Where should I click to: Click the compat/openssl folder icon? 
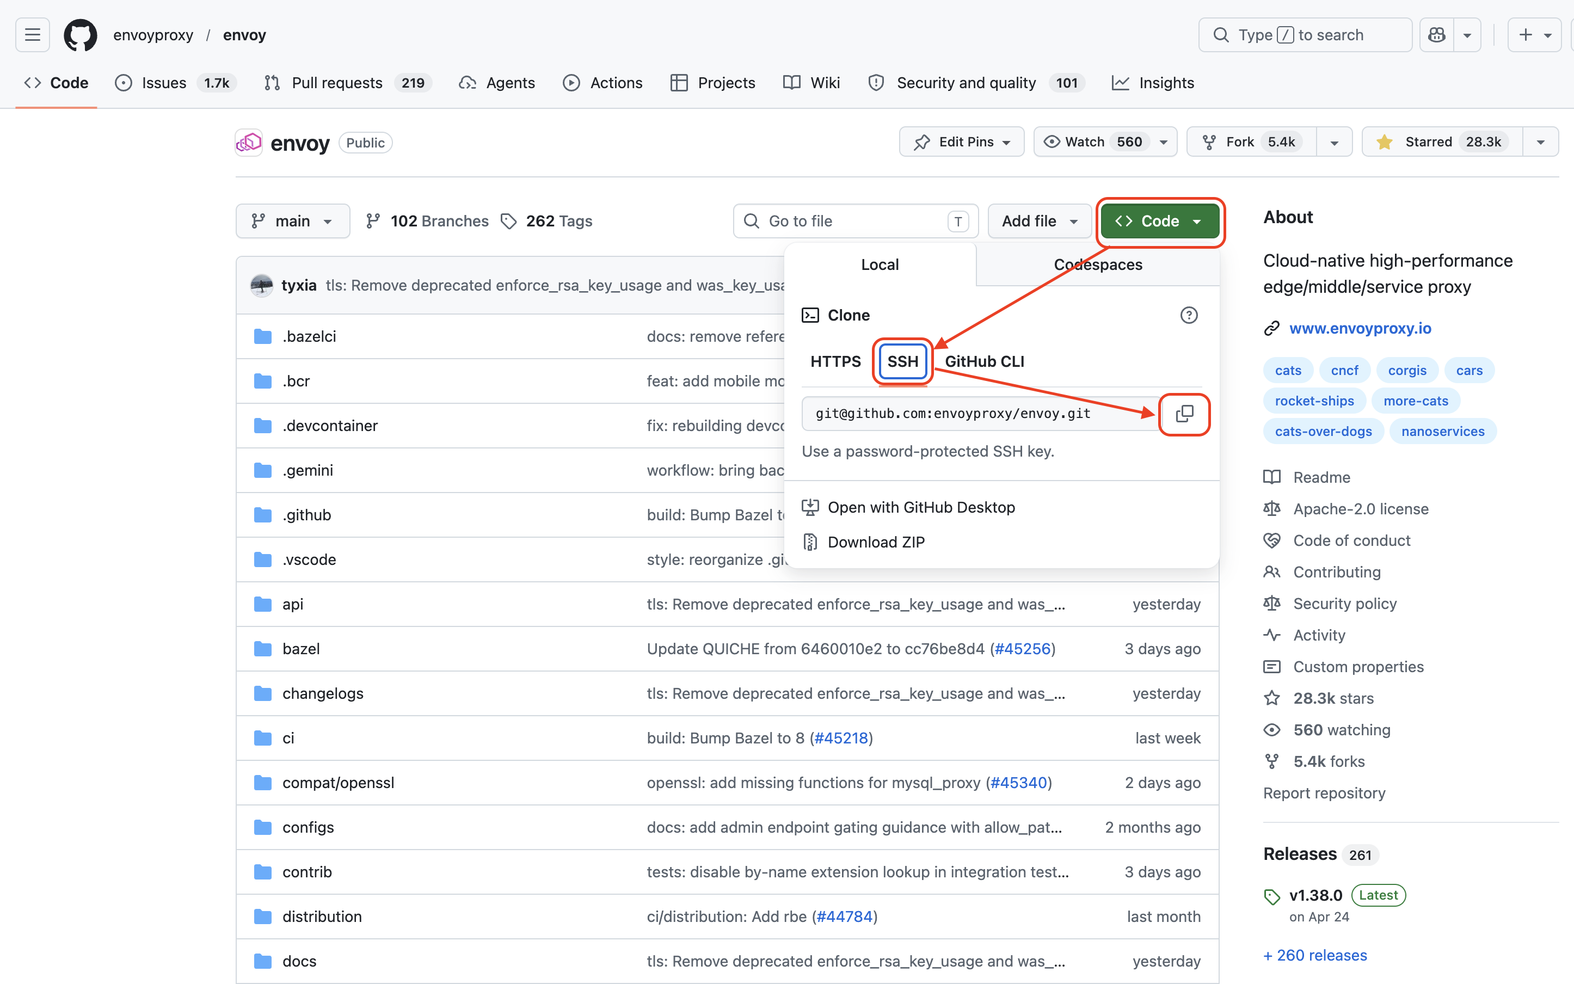pos(263,782)
